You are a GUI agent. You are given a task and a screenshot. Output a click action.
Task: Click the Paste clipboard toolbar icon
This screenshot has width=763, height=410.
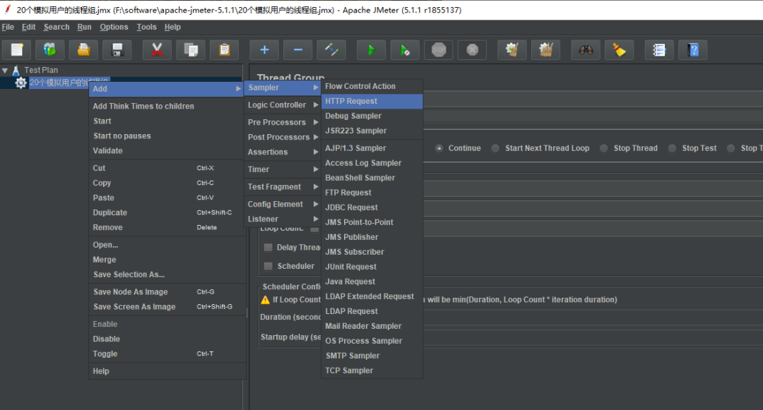coord(225,49)
